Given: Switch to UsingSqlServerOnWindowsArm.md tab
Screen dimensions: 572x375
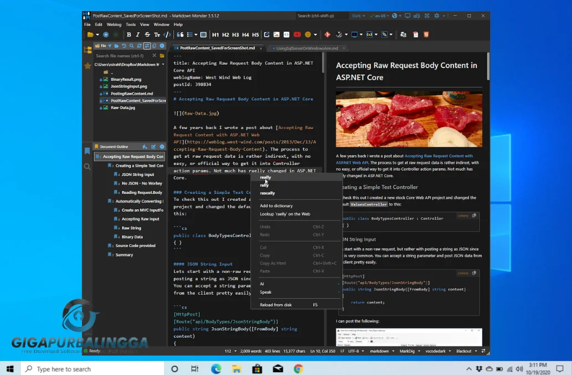Looking at the screenshot, I should pyautogui.click(x=307, y=48).
